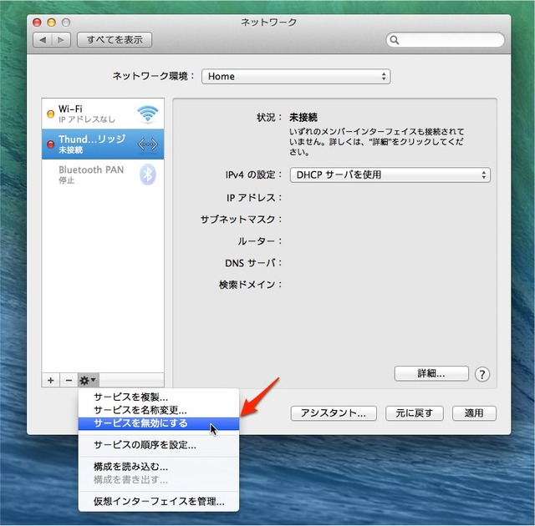The height and width of the screenshot is (526, 535).
Task: Click the back navigation arrow
Action: (43, 40)
